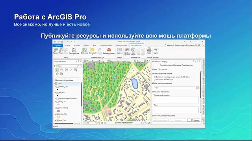The height and width of the screenshot is (141, 252).
Task: Click the Project package icon in the ribbon
Action: (56, 50)
